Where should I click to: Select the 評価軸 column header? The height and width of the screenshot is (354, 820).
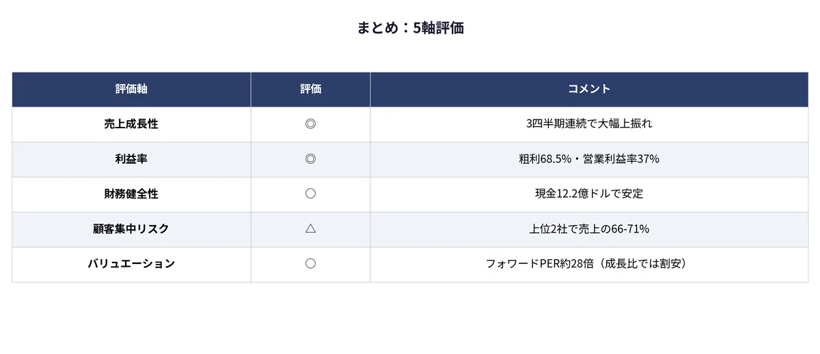(131, 89)
